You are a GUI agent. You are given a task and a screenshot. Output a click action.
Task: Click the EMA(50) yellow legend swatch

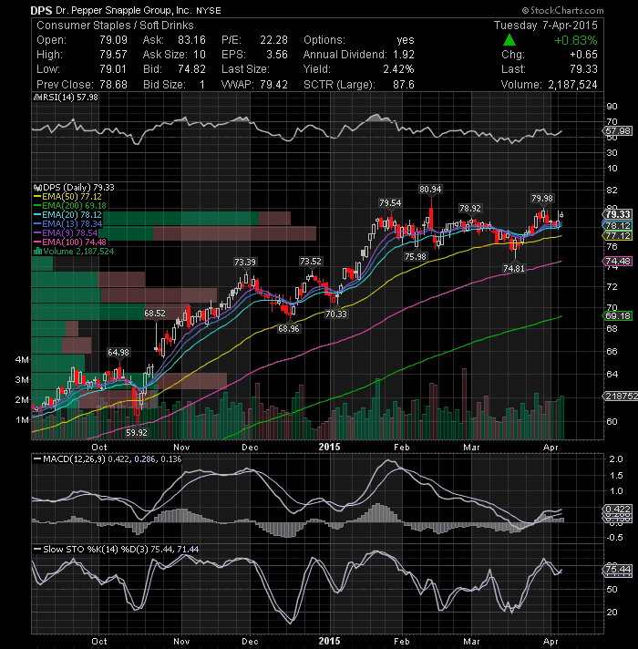click(37, 197)
